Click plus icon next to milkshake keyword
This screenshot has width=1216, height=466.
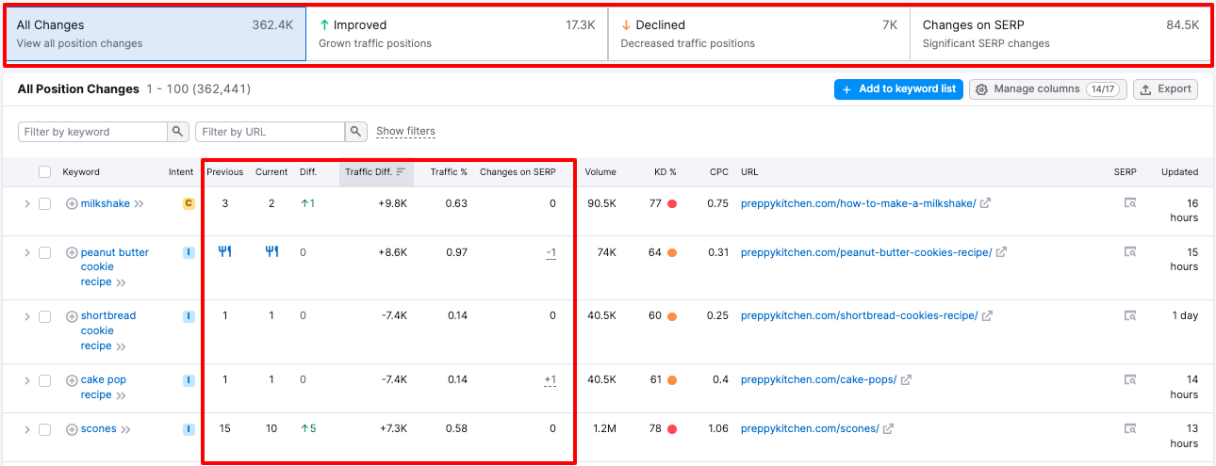(72, 203)
